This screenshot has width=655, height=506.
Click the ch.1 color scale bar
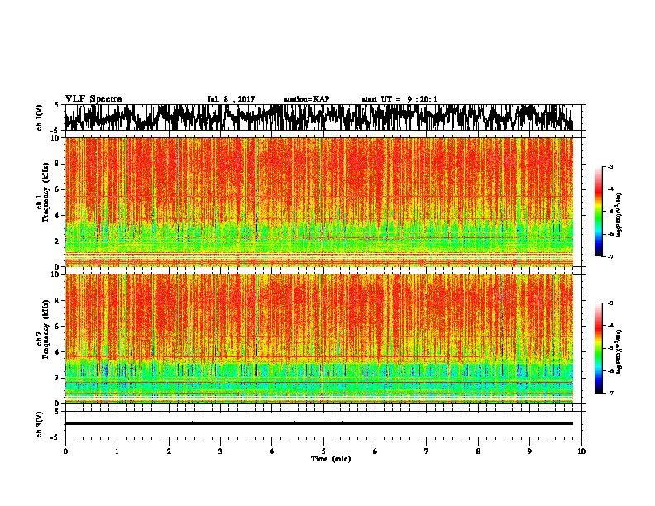point(598,212)
